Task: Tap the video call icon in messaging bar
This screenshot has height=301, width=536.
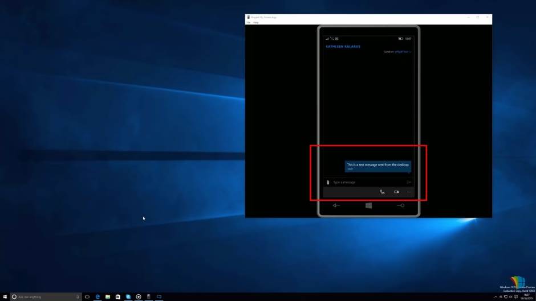Action: [x=396, y=192]
